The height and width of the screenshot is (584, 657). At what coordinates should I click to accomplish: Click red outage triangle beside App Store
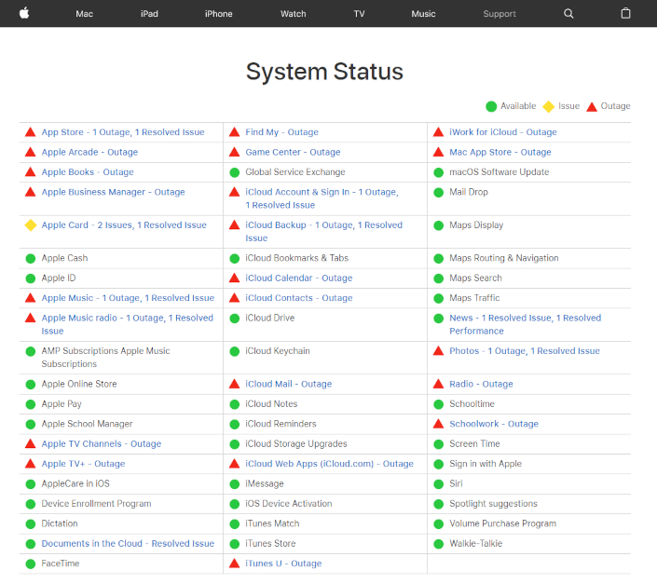(x=31, y=132)
